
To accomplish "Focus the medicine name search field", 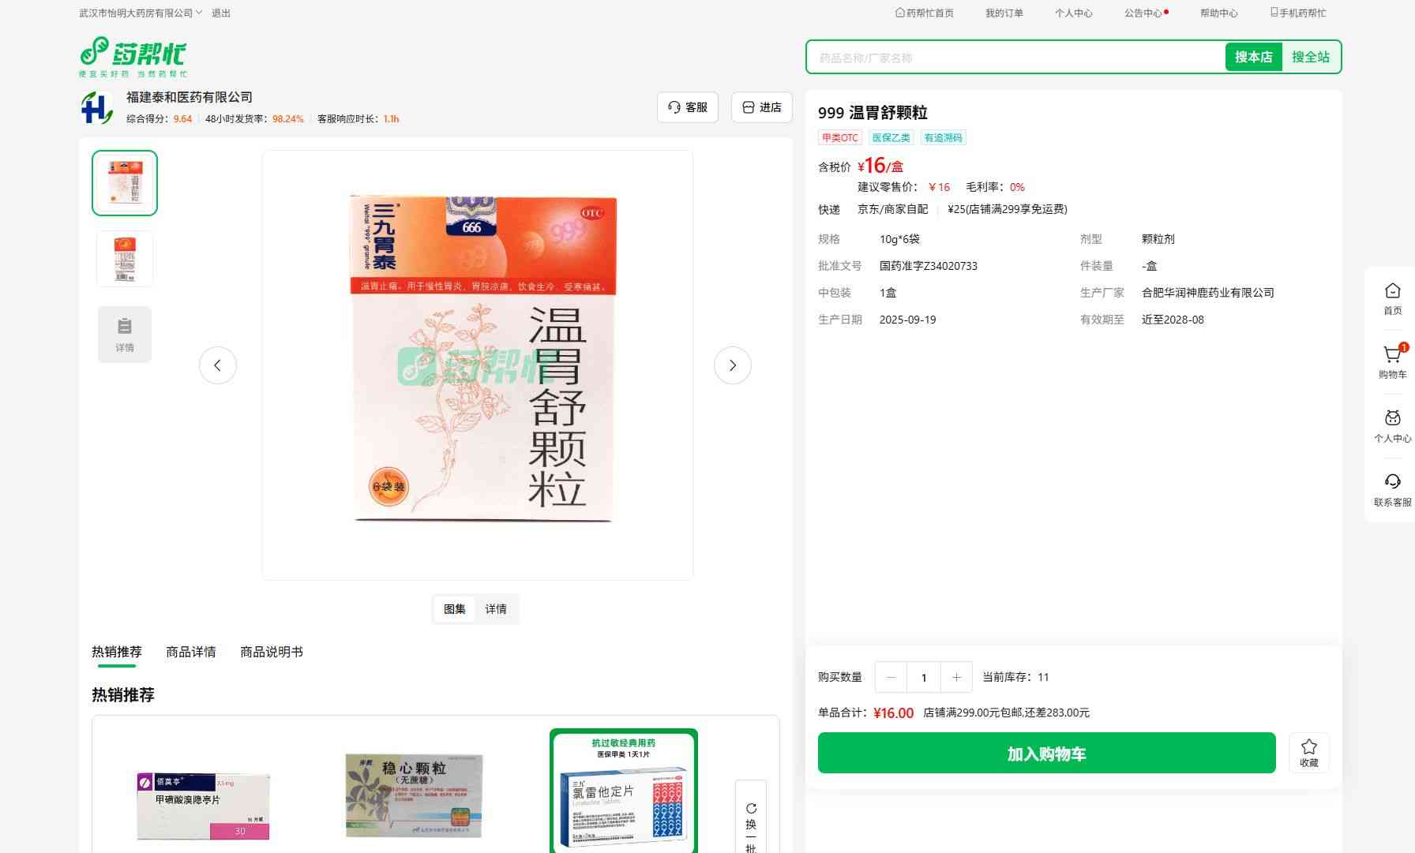I will [x=1015, y=58].
